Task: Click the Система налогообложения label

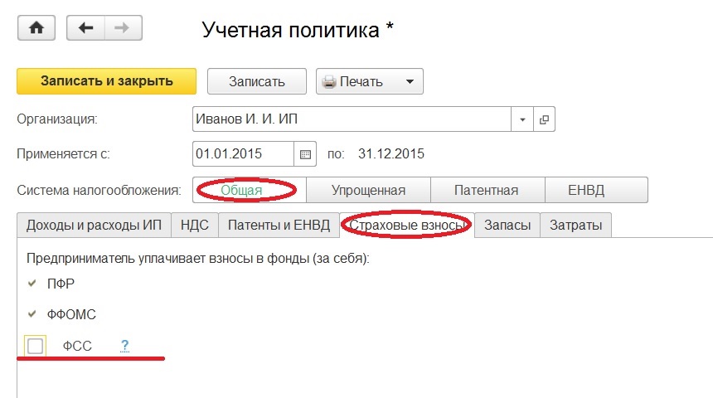Action: [99, 190]
